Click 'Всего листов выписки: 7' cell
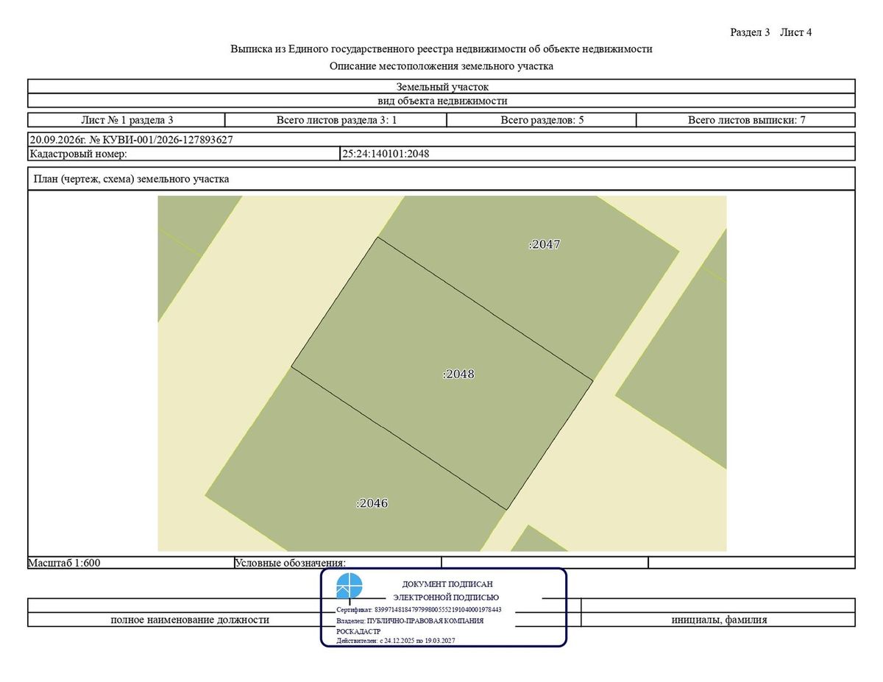This screenshot has height=682, width=883. (x=746, y=120)
